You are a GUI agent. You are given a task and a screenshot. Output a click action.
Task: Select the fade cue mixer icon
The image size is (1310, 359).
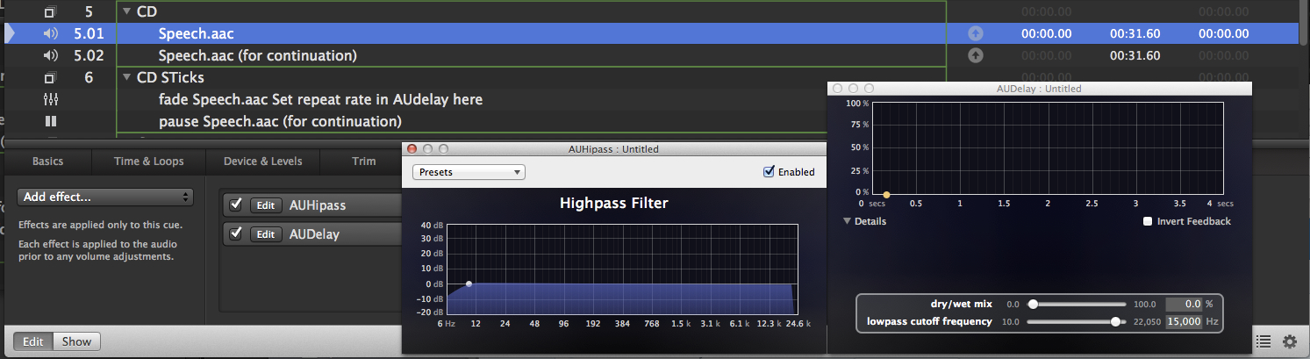point(51,99)
